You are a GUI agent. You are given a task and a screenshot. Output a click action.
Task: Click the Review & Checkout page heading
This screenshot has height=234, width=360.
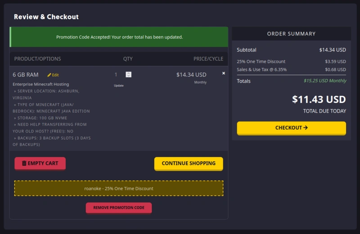[x=46, y=17]
